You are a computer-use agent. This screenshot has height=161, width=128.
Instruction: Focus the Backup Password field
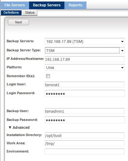(85, 120)
